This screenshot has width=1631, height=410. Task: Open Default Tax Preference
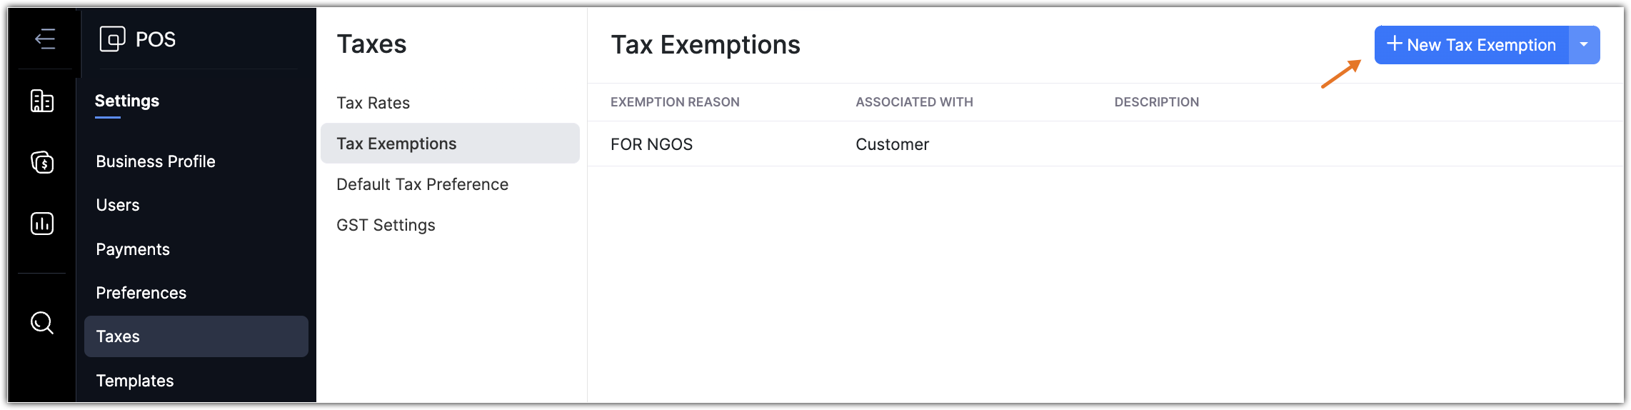(x=423, y=184)
